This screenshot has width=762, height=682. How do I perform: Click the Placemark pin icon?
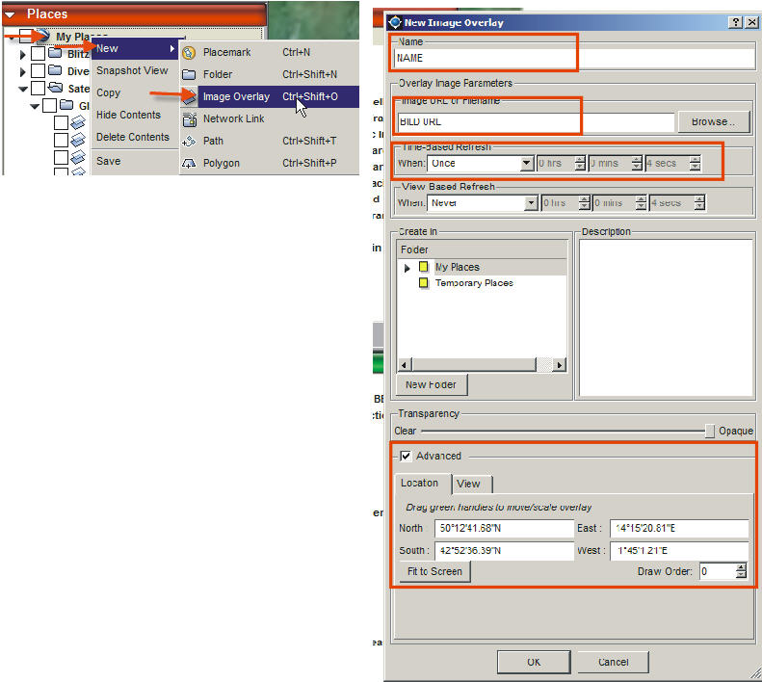pyautogui.click(x=189, y=53)
